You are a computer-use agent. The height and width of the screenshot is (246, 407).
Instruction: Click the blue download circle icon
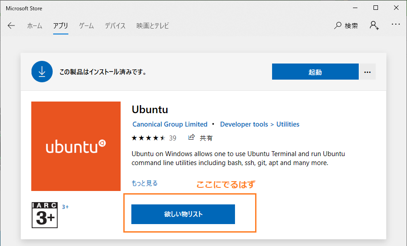42,72
